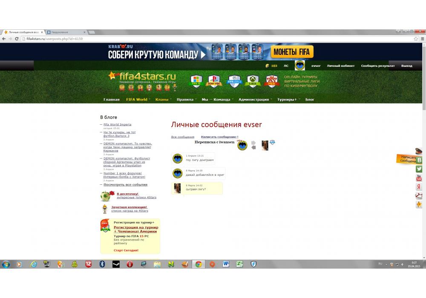Click the lifebuoy help side icon
Viewport: 426px width, 298px height.
pos(419,195)
